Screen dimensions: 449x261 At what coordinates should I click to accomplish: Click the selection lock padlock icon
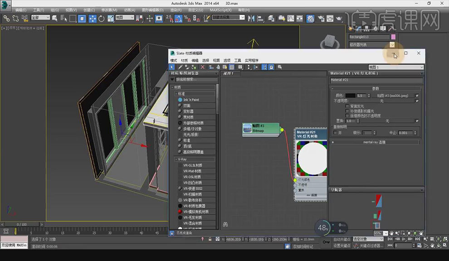pyautogui.click(x=210, y=239)
